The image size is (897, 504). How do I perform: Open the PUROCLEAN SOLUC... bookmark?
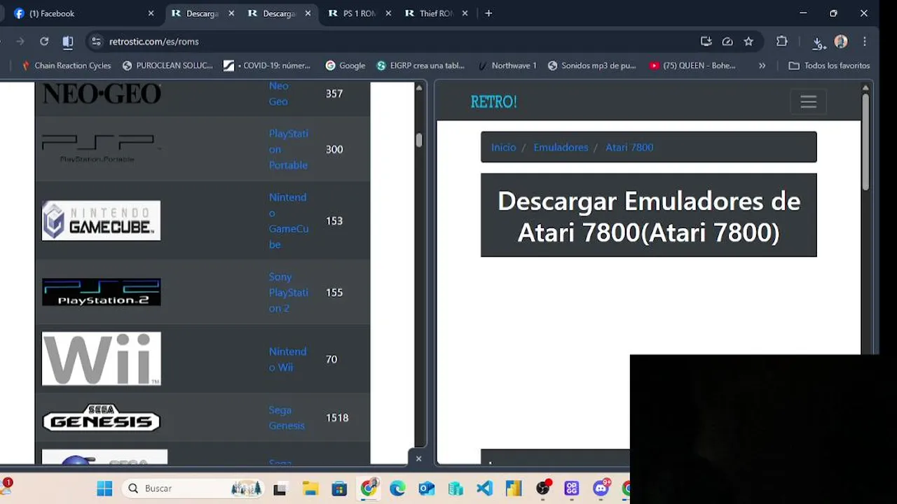click(x=167, y=66)
